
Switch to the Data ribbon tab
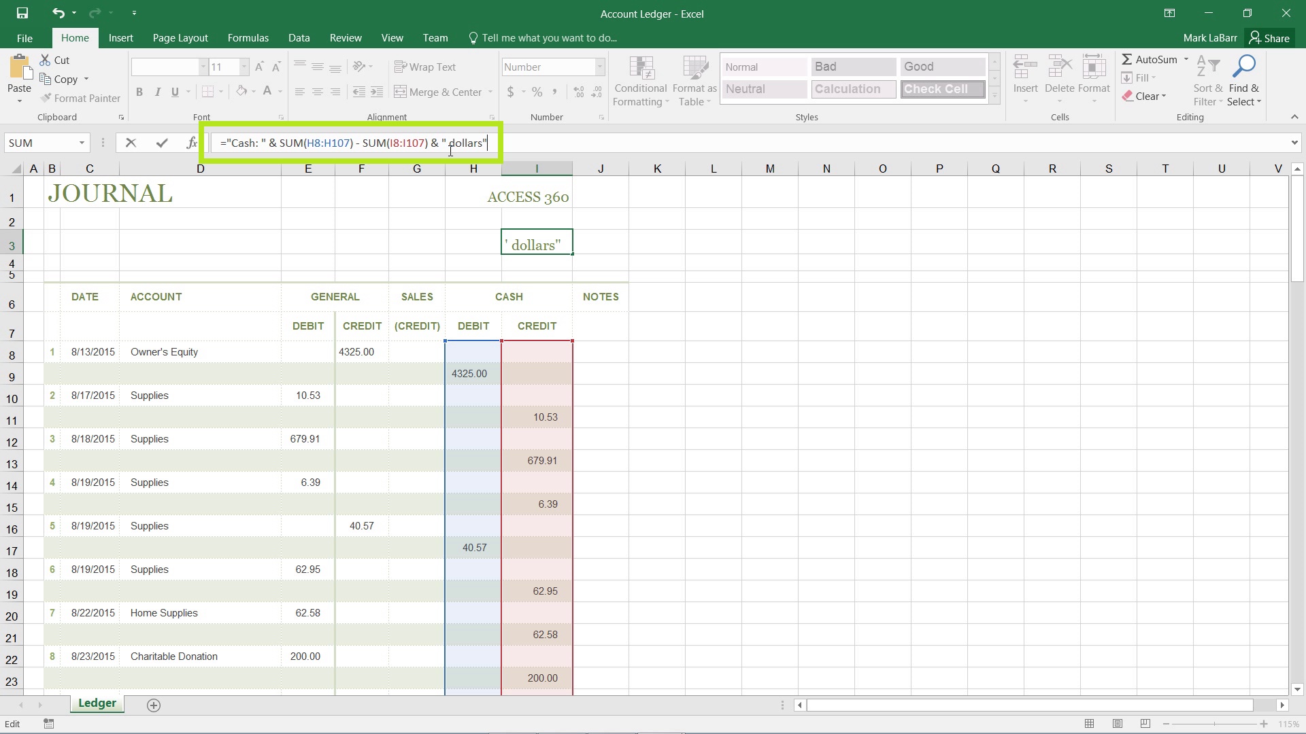[299, 37]
